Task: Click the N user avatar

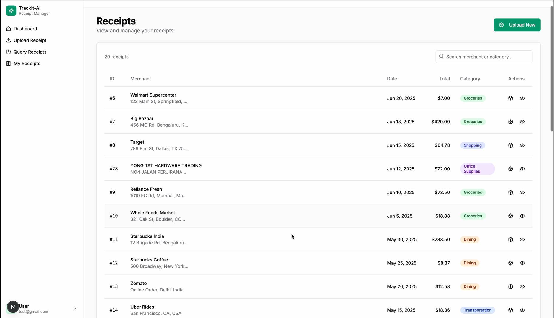Action: pyautogui.click(x=13, y=307)
